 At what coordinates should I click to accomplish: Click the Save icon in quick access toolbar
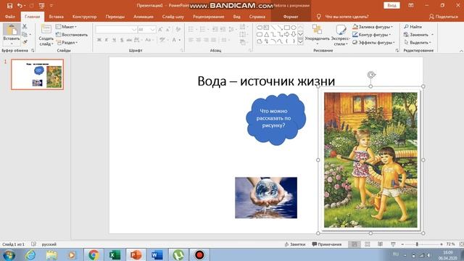click(9, 6)
